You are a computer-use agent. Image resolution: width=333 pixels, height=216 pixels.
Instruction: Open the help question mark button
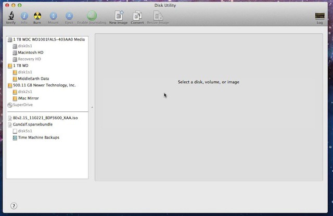[14, 206]
